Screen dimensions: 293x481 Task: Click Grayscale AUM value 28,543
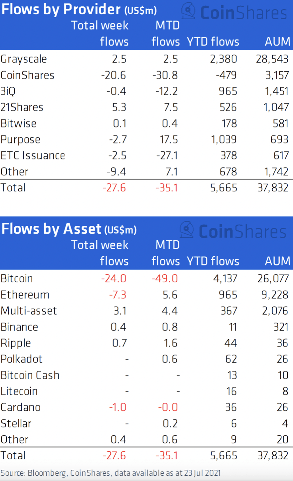tap(272, 59)
